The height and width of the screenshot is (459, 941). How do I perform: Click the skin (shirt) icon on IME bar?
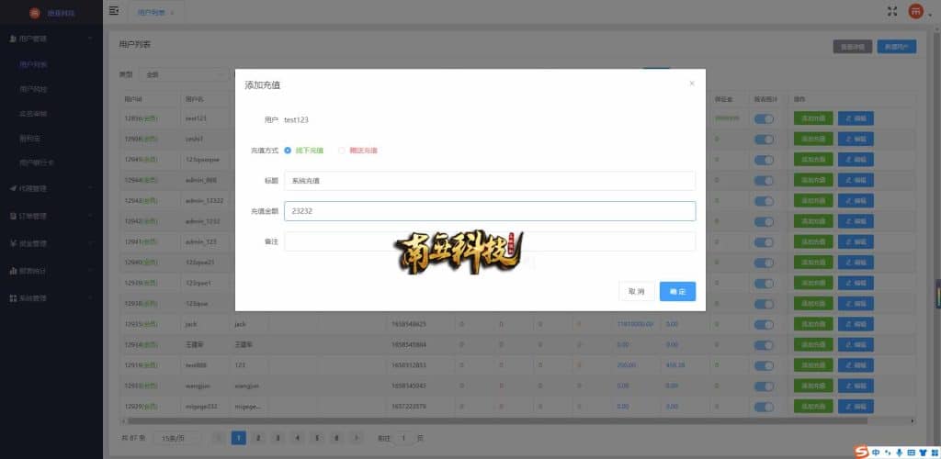pos(922,452)
